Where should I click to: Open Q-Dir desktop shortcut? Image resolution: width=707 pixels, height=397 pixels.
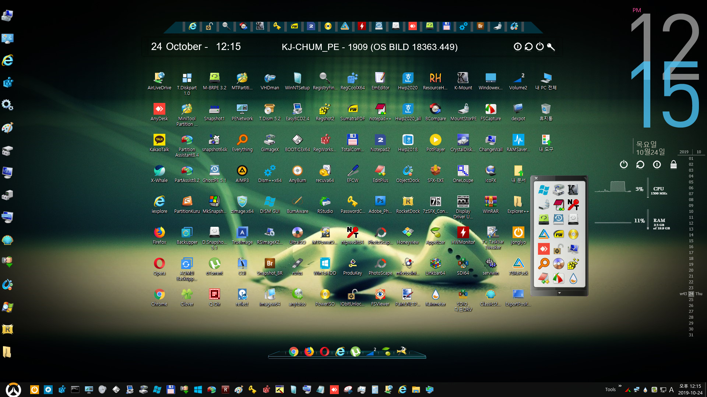tap(214, 297)
